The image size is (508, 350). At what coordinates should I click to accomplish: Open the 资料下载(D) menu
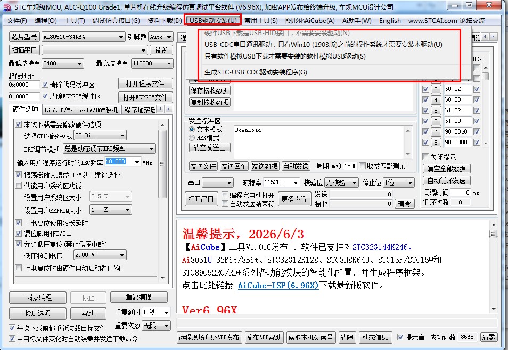[165, 21]
